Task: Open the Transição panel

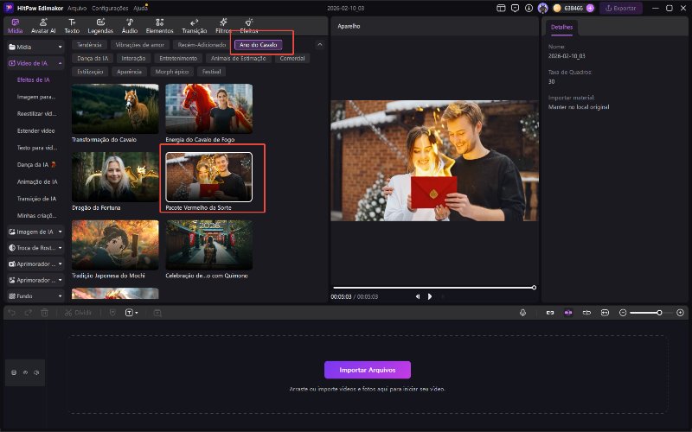Action: (194, 26)
